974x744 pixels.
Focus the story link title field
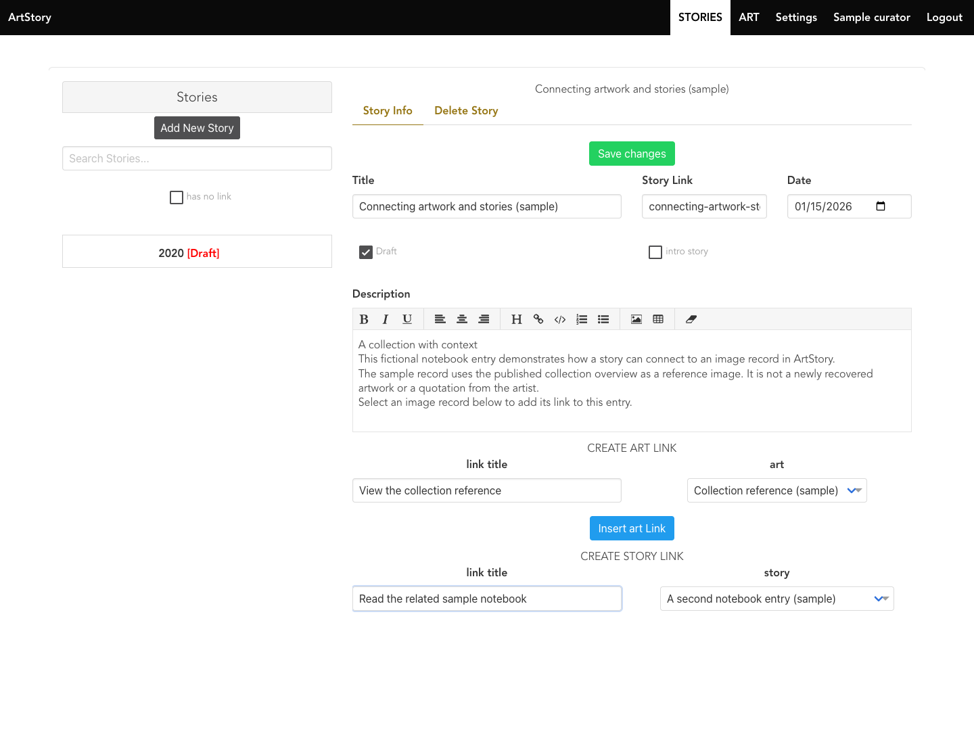point(487,599)
